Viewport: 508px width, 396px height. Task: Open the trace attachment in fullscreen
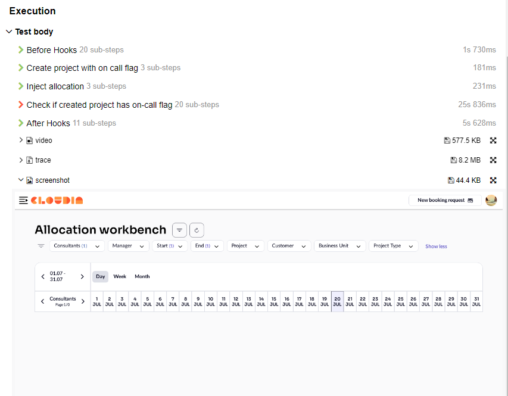(493, 160)
